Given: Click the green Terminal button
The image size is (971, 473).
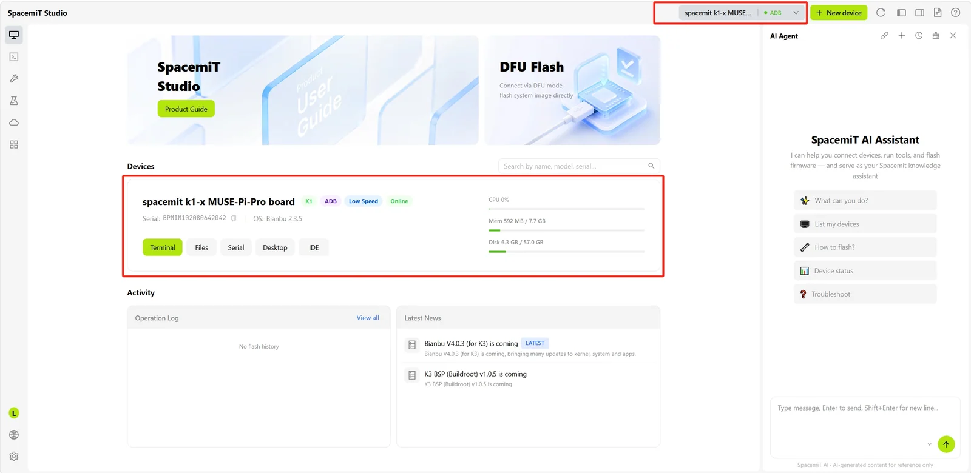Looking at the screenshot, I should point(163,247).
